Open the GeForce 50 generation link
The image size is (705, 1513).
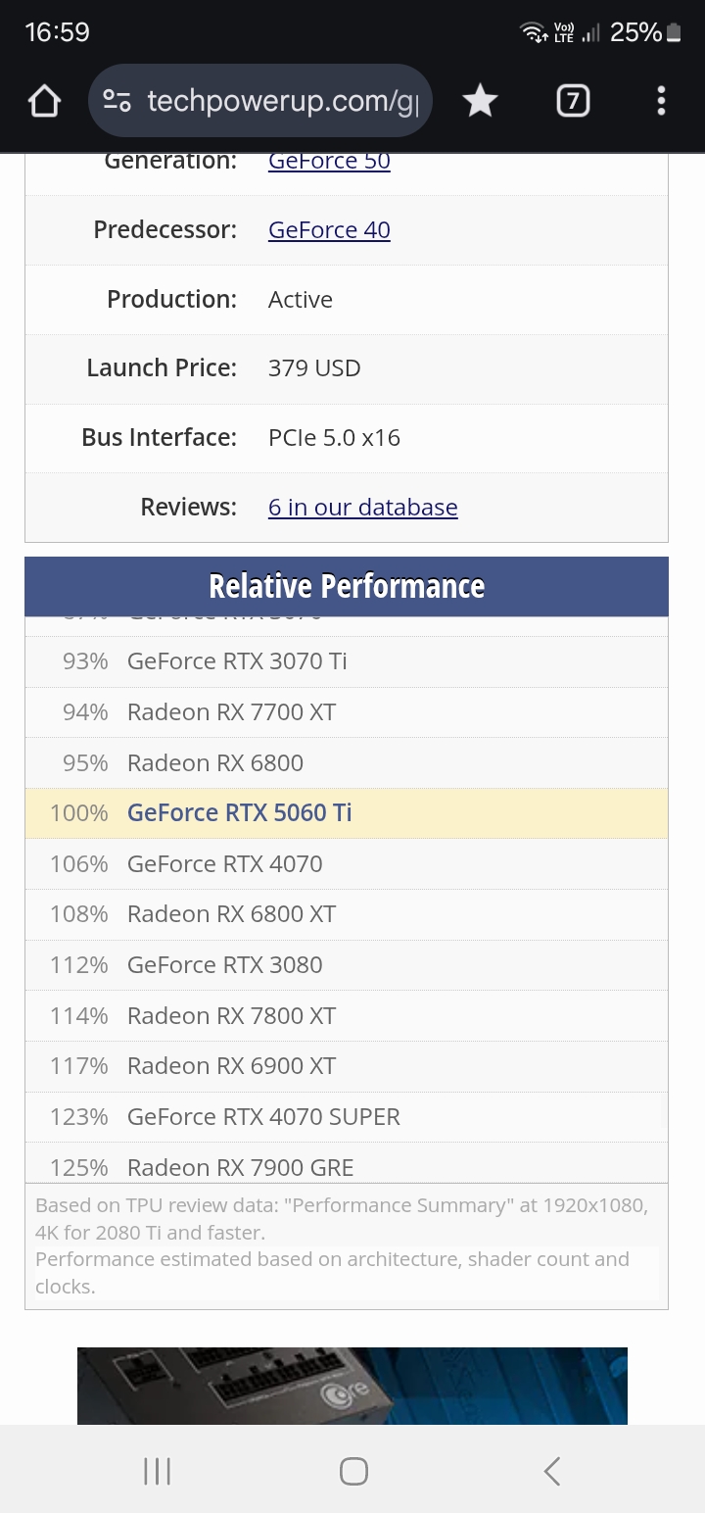click(329, 161)
